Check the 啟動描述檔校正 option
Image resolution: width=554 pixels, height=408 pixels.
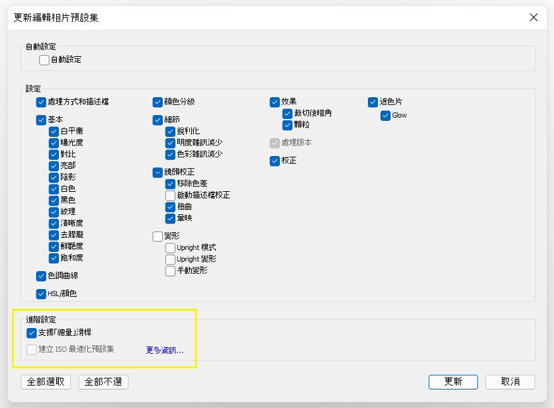171,195
